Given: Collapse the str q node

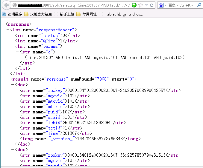Looking at the screenshot, I should (x=17, y=52).
